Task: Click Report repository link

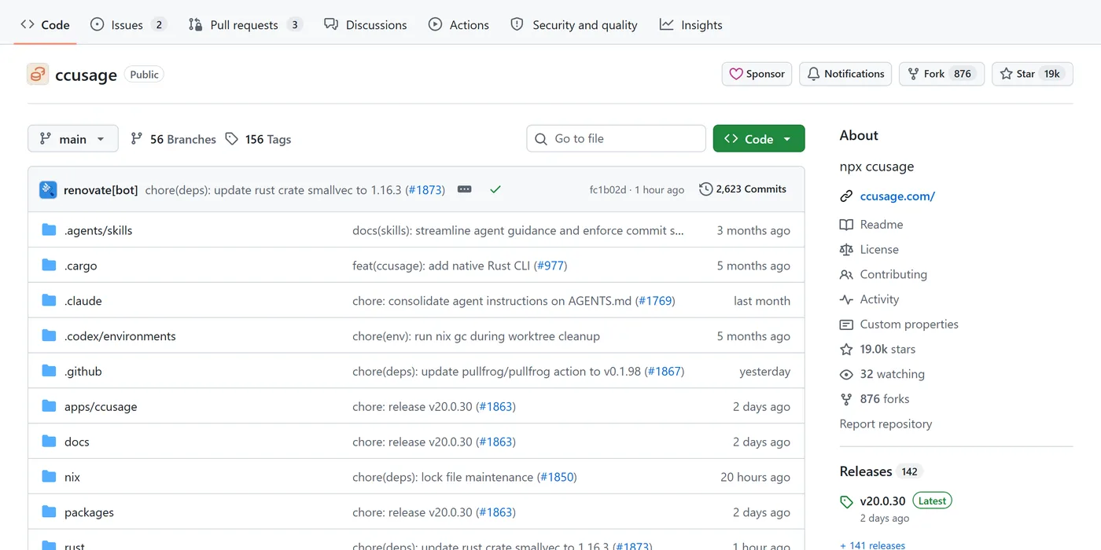Action: (886, 424)
